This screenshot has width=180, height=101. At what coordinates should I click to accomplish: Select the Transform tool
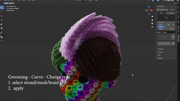coord(2,28)
